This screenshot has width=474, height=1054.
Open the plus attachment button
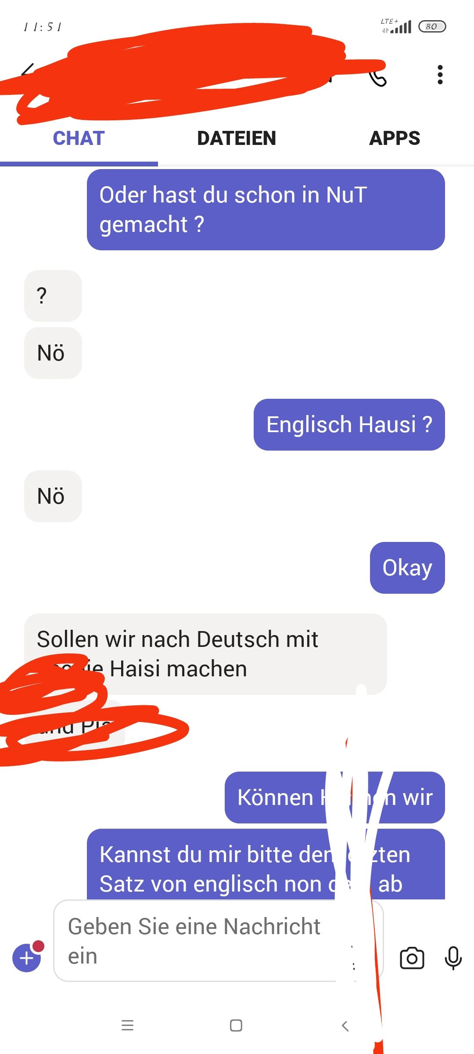(27, 957)
